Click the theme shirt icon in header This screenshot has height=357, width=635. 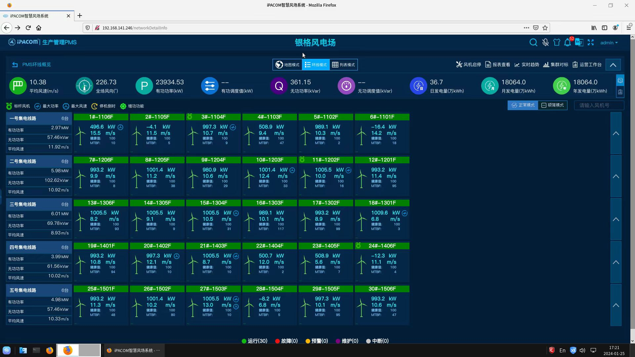click(557, 42)
